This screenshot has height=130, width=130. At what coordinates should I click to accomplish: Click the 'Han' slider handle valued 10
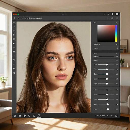tap(107, 99)
